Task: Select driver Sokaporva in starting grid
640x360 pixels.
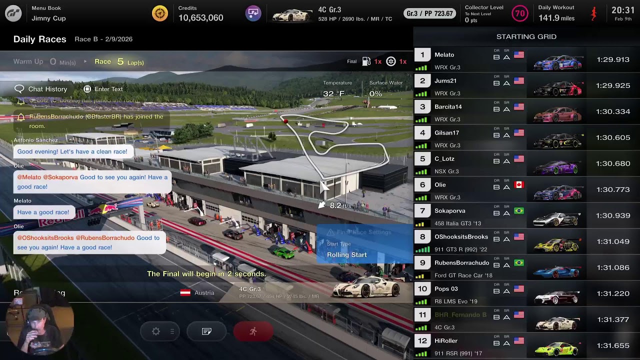Action: pyautogui.click(x=450, y=211)
